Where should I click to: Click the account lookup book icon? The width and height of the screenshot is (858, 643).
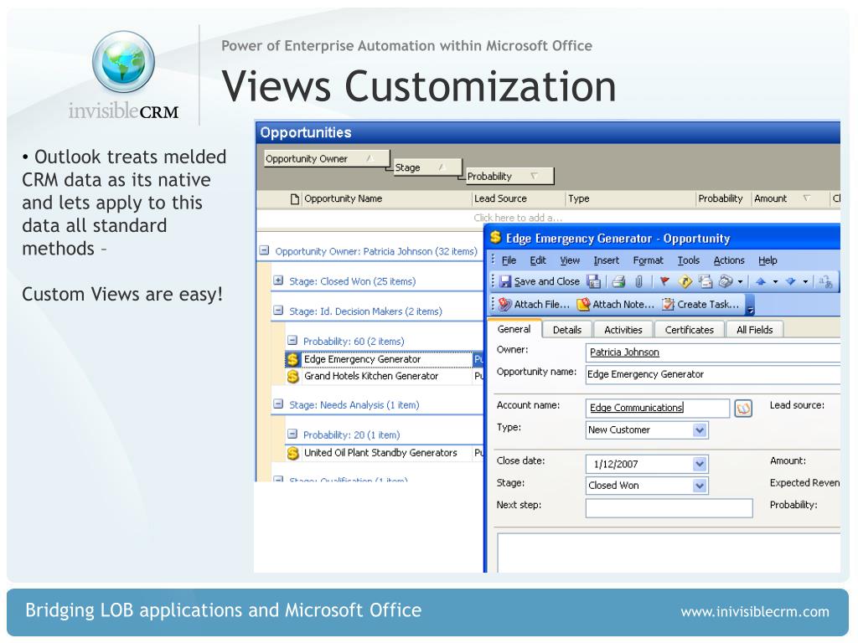point(743,408)
